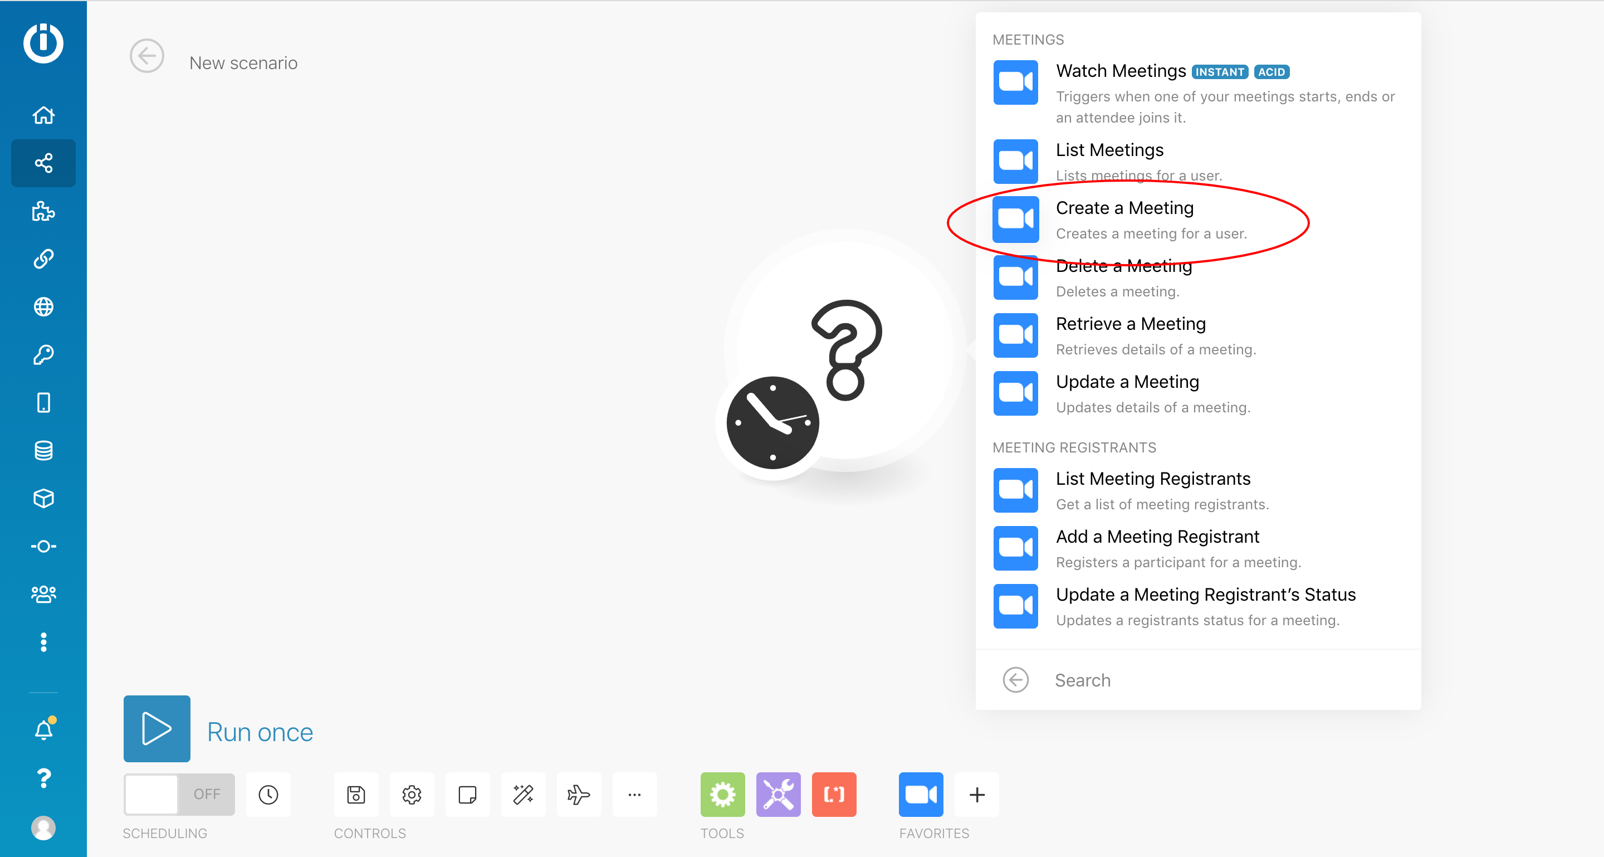Select the Create a Meeting module
This screenshot has height=857, width=1604.
(1124, 219)
